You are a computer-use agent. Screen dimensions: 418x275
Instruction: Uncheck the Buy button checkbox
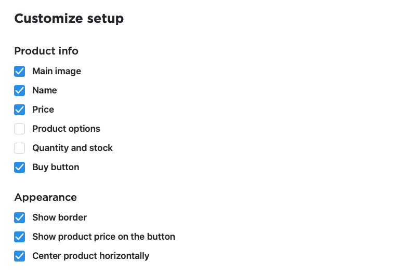(20, 167)
